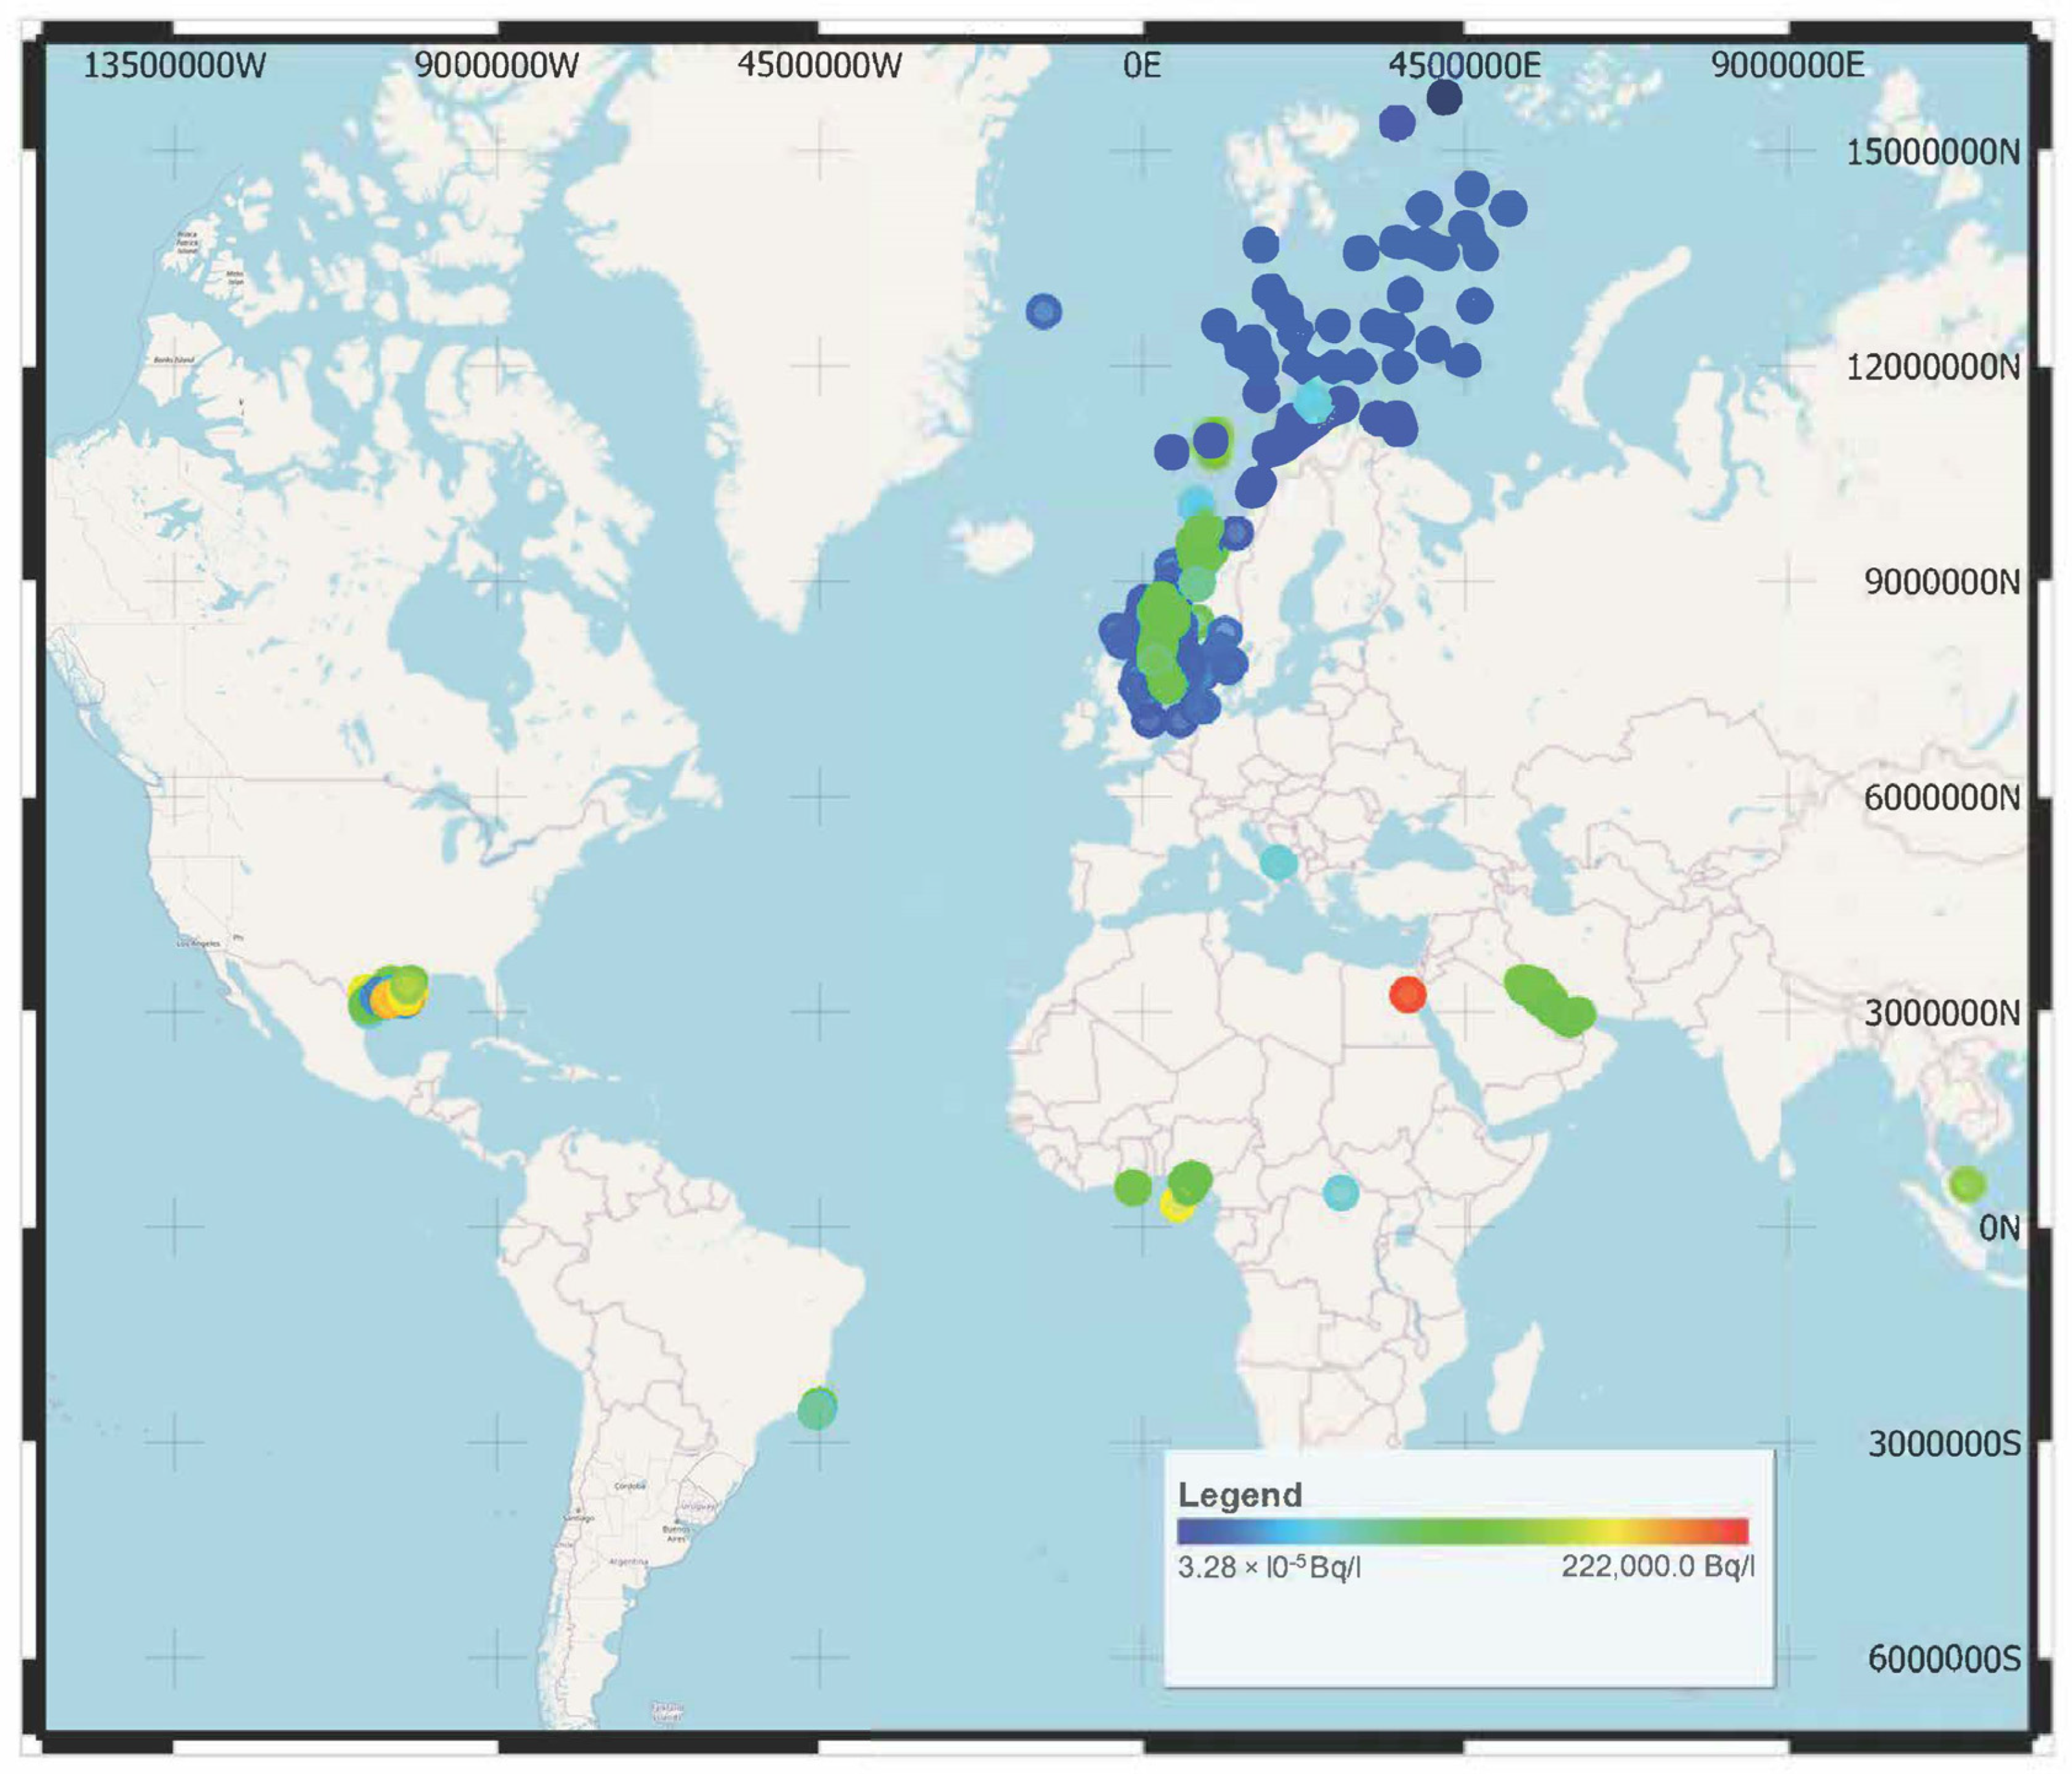Click the Legend title text
Image resolution: width=2072 pixels, height=1776 pixels.
(x=1239, y=1495)
